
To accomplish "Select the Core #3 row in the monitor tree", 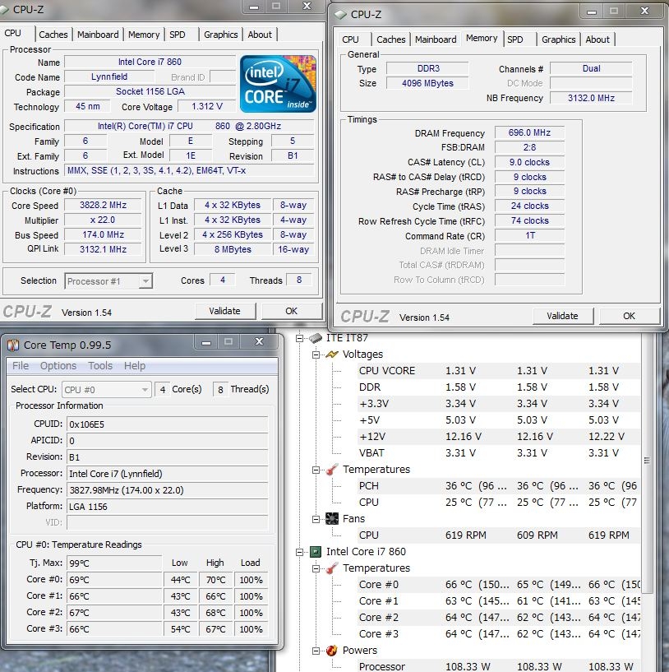I will point(498,634).
